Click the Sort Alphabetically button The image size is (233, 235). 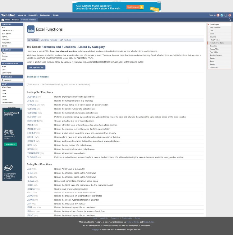pyautogui.click(x=36, y=68)
